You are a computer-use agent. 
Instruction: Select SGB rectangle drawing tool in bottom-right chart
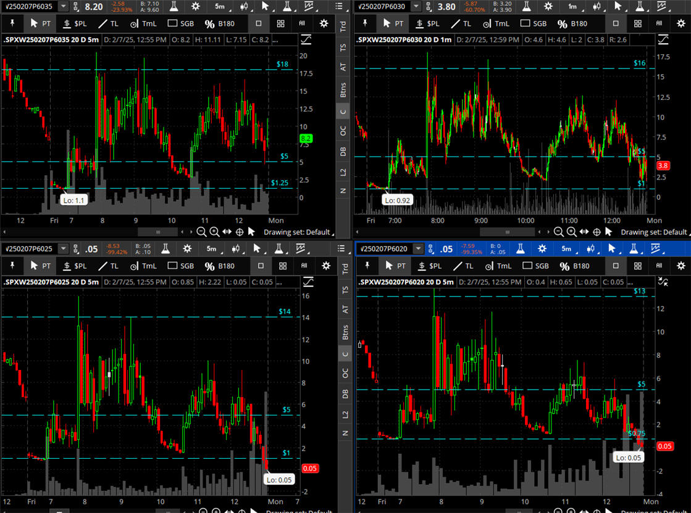pos(534,266)
